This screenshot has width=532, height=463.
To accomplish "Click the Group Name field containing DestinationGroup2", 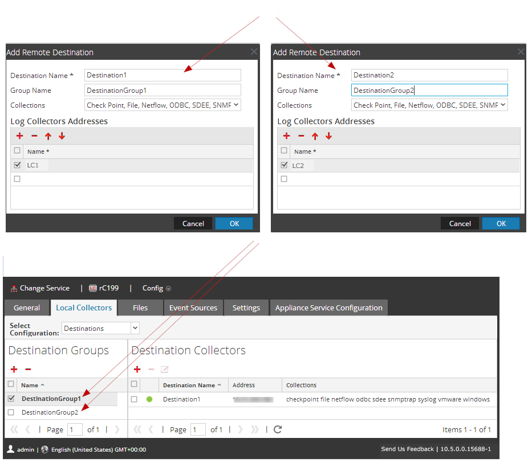I will coord(429,90).
